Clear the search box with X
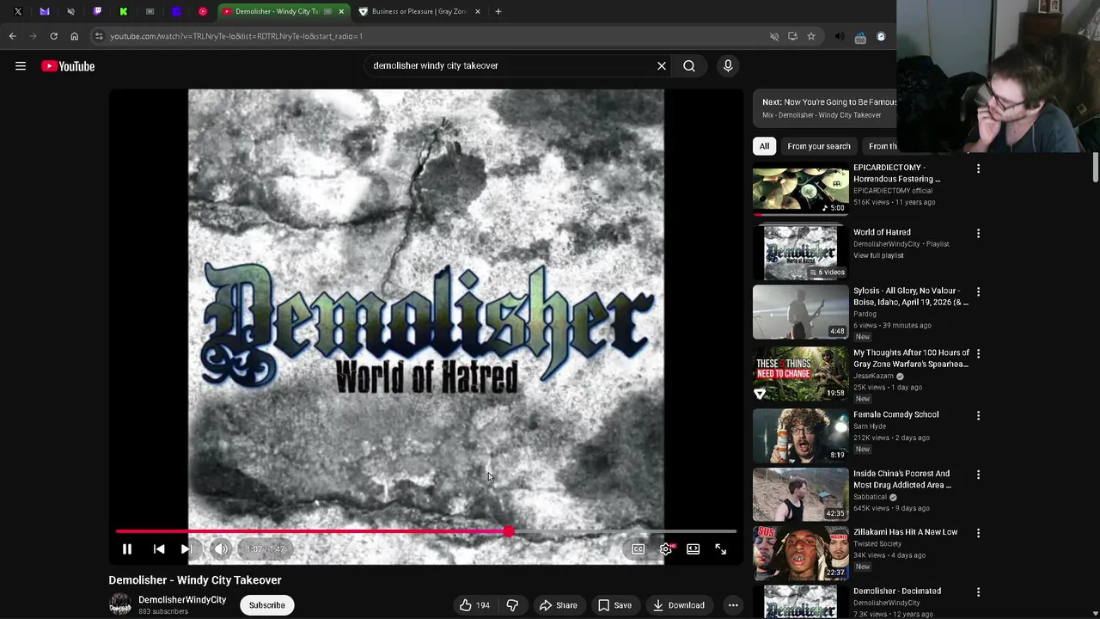This screenshot has height=619, width=1100. coord(662,65)
